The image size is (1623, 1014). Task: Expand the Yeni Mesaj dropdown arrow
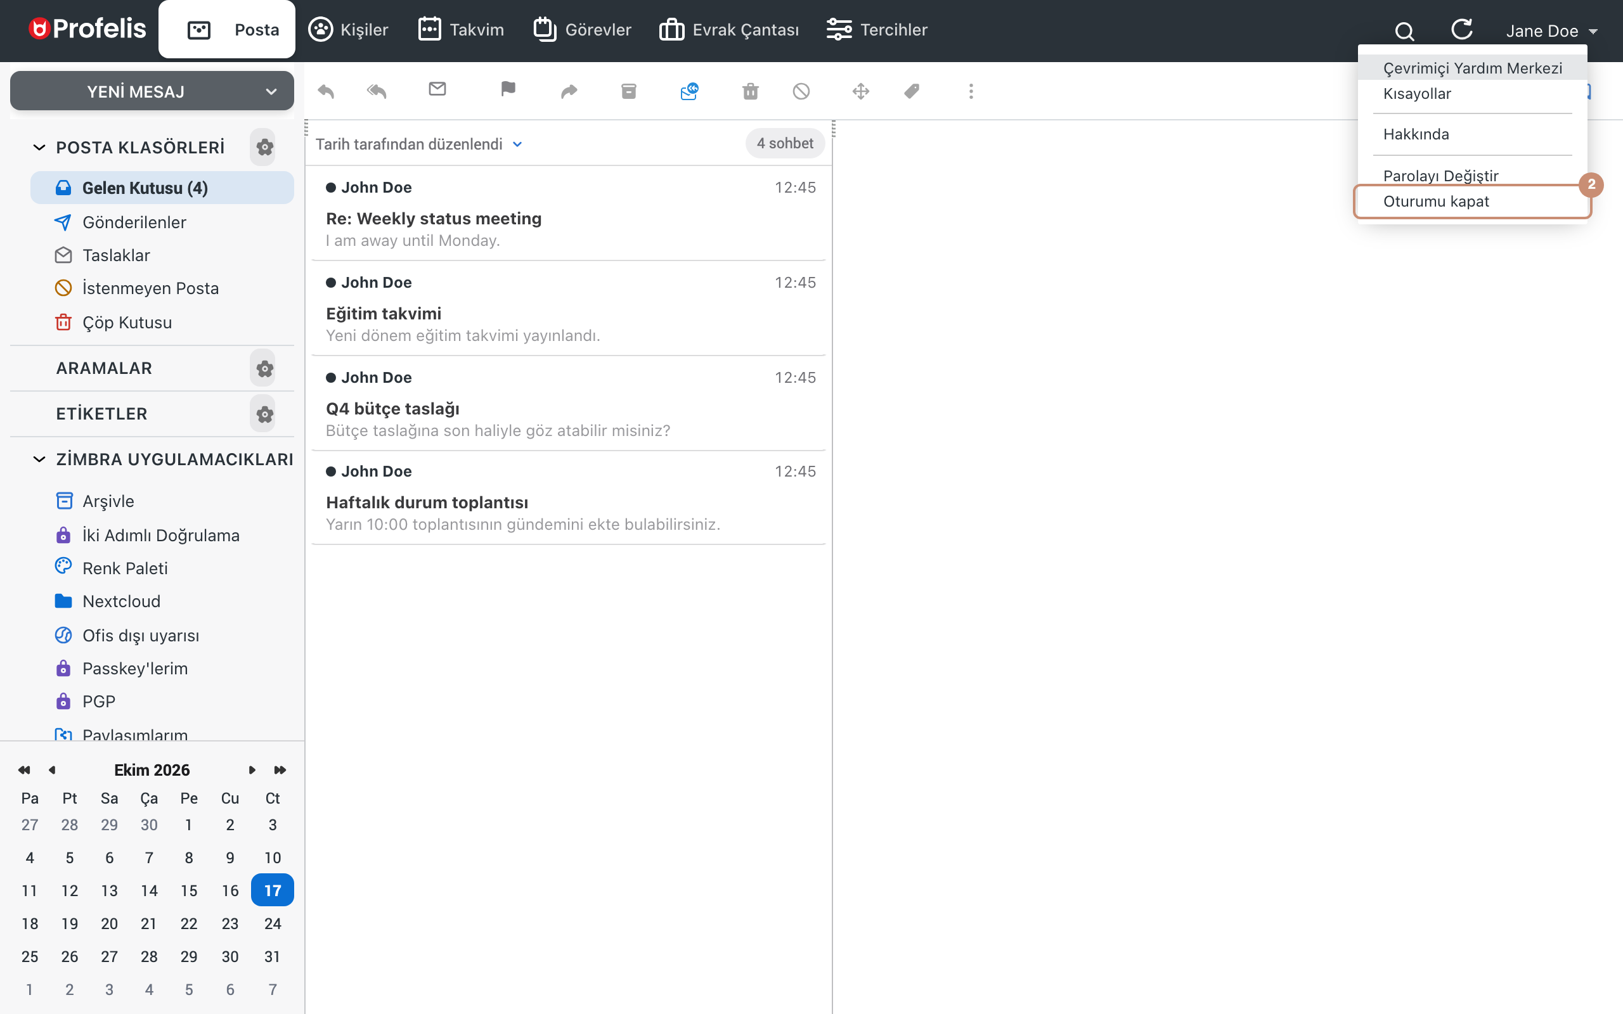tap(271, 91)
